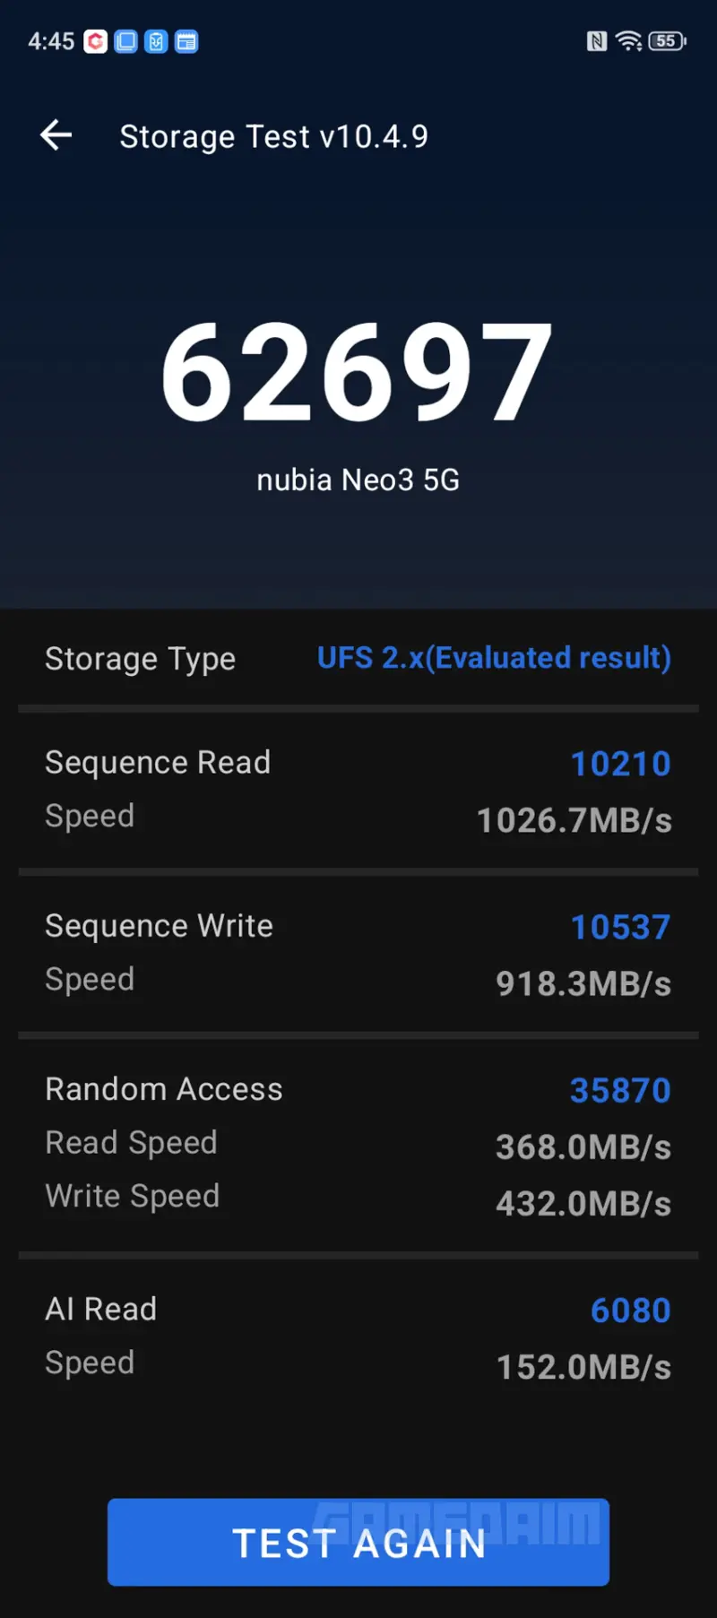
Task: Tap the total score 62697
Action: click(357, 371)
